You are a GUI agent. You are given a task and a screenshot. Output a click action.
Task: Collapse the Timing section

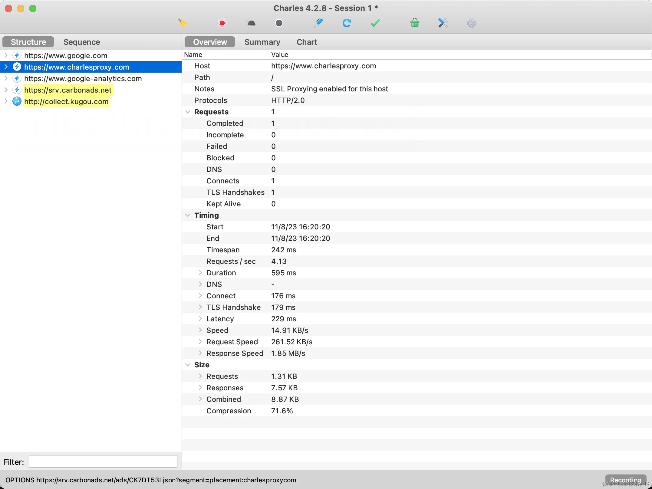[188, 215]
